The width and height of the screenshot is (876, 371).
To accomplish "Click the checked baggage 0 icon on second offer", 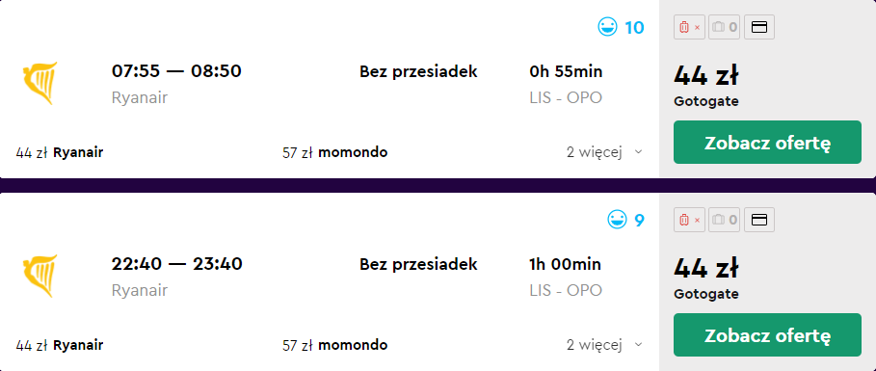I will [x=725, y=220].
